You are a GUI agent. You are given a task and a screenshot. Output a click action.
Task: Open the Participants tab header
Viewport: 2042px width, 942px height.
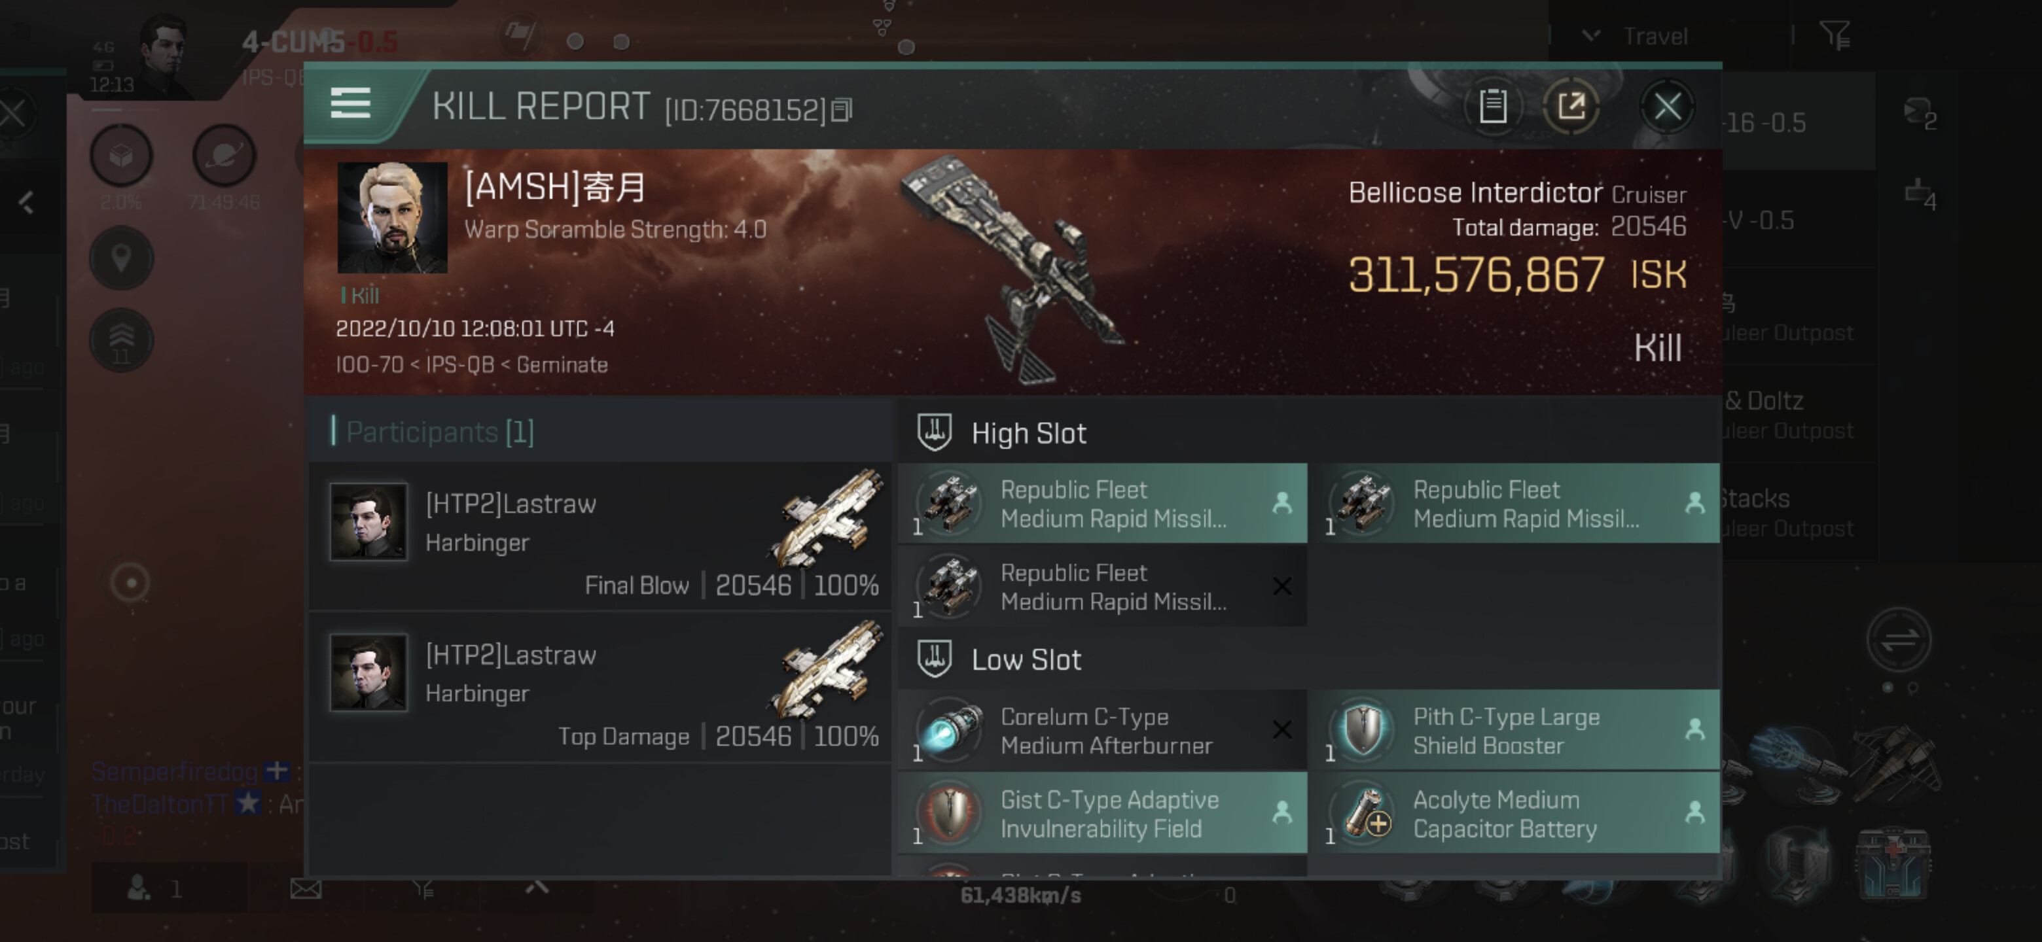440,432
